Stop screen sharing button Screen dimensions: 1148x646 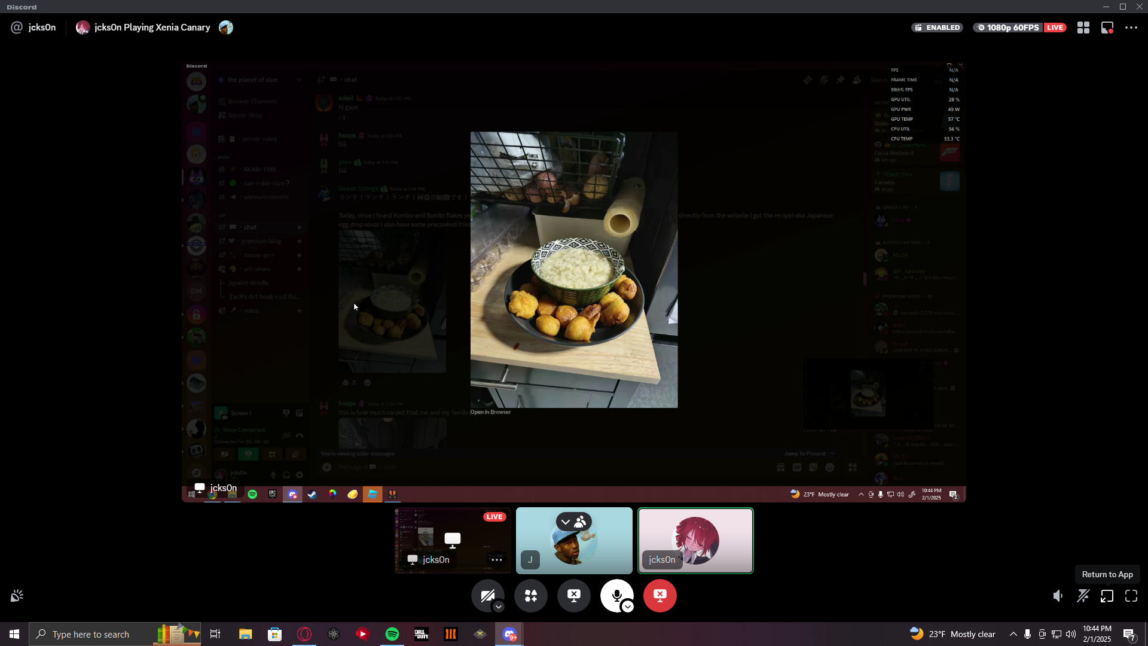tap(574, 595)
